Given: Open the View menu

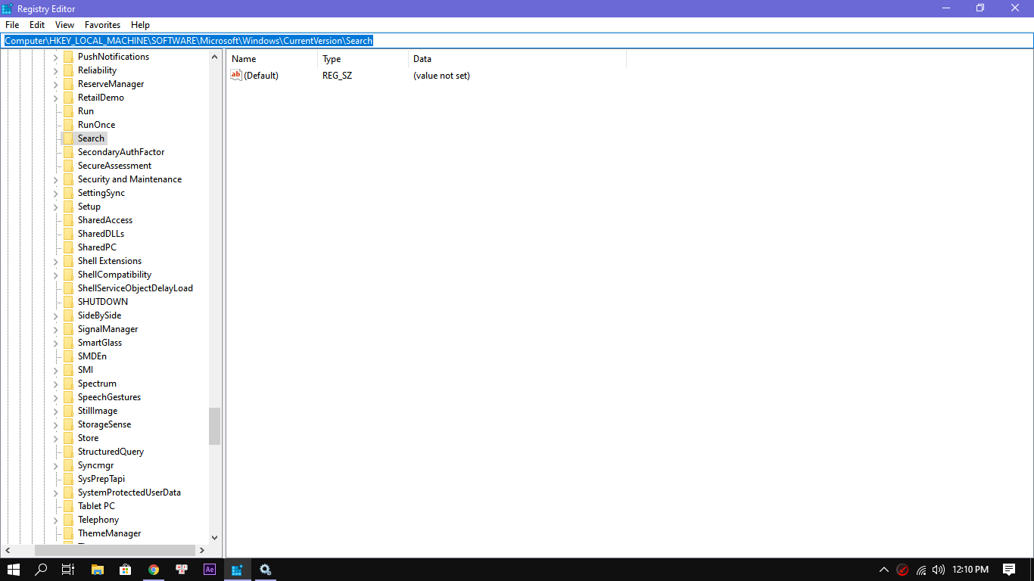Looking at the screenshot, I should tap(65, 25).
